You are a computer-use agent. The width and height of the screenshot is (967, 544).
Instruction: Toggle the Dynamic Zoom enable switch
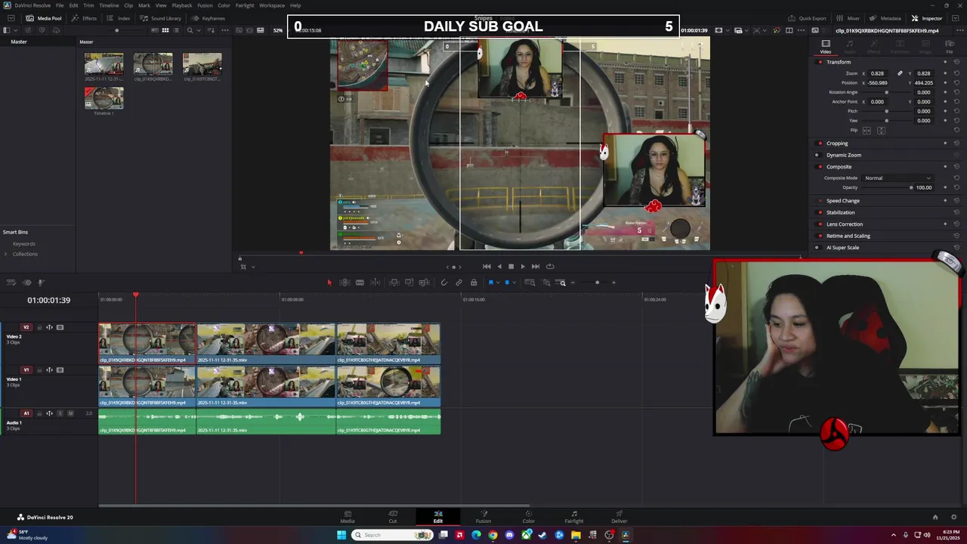(x=817, y=155)
